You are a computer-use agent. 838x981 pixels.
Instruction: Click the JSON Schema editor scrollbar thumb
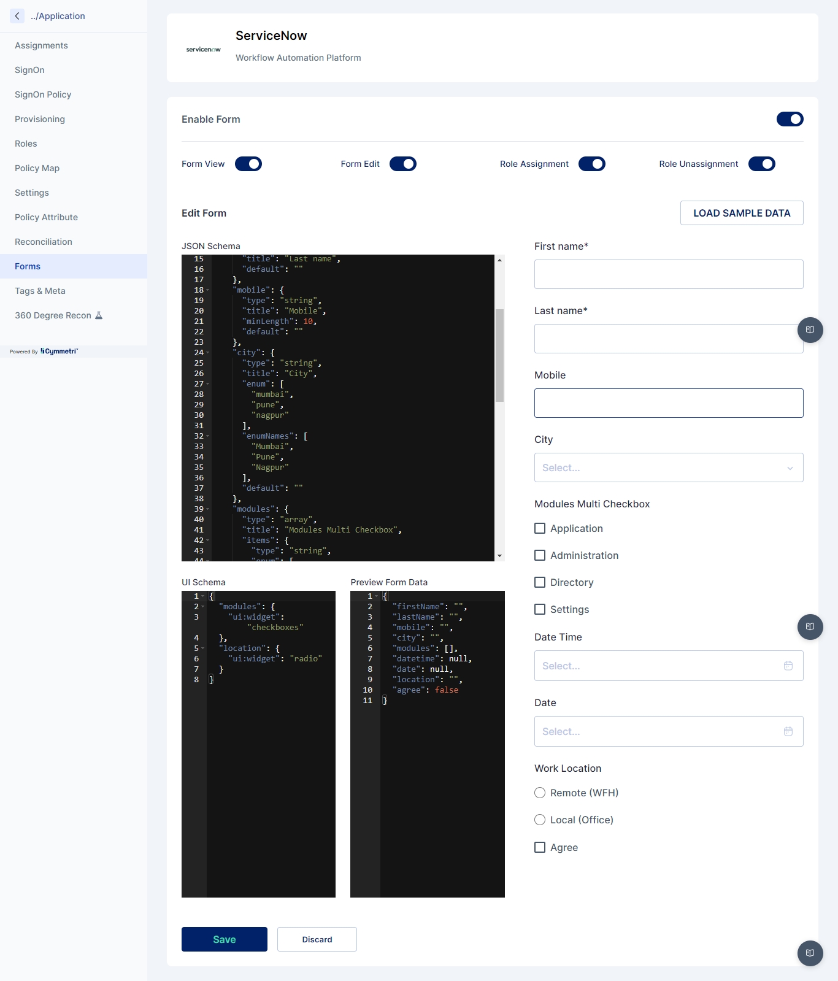[x=499, y=355]
